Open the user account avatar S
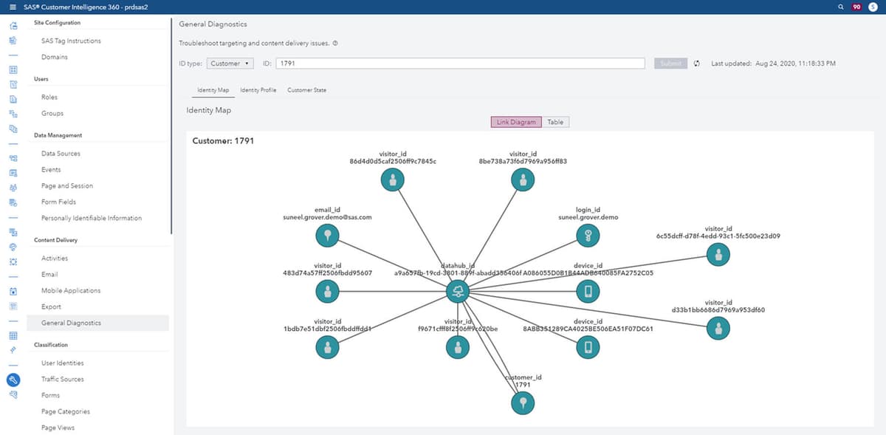This screenshot has width=886, height=435. point(873,7)
